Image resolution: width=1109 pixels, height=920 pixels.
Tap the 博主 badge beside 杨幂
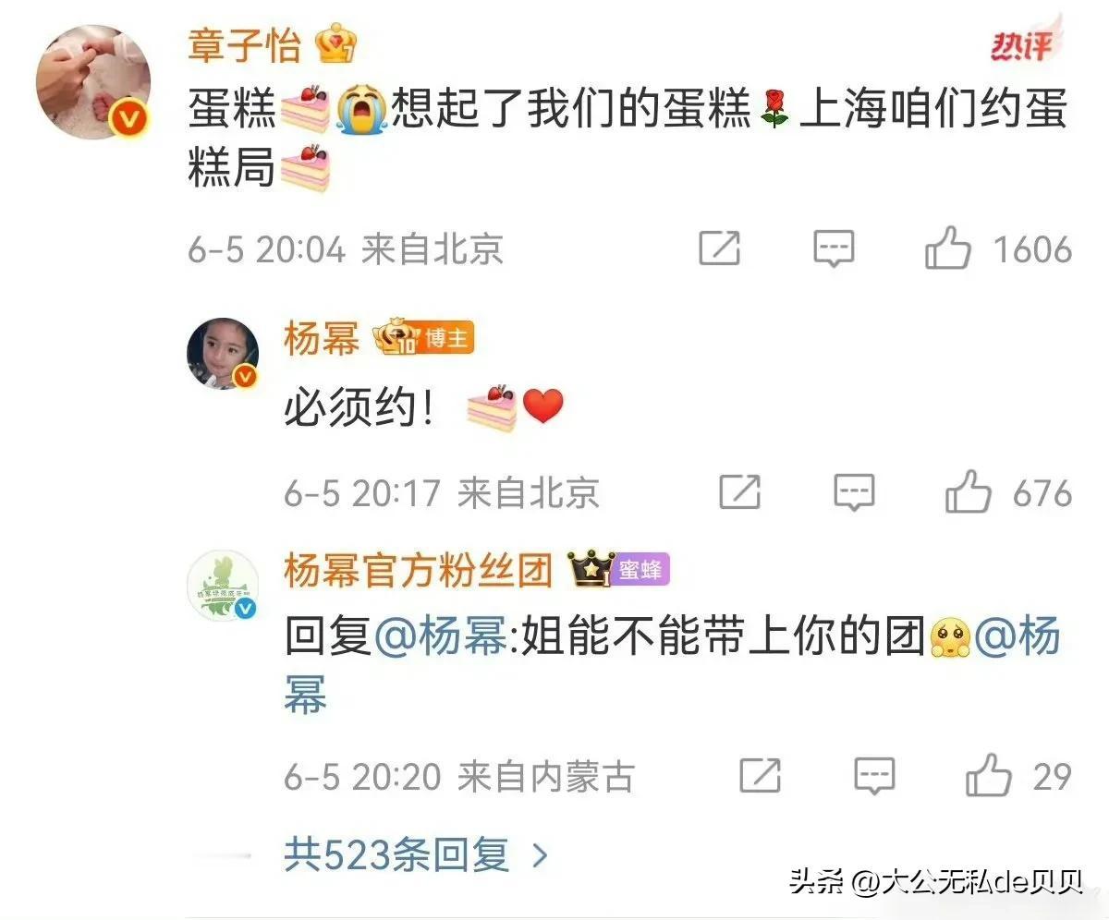tap(448, 340)
